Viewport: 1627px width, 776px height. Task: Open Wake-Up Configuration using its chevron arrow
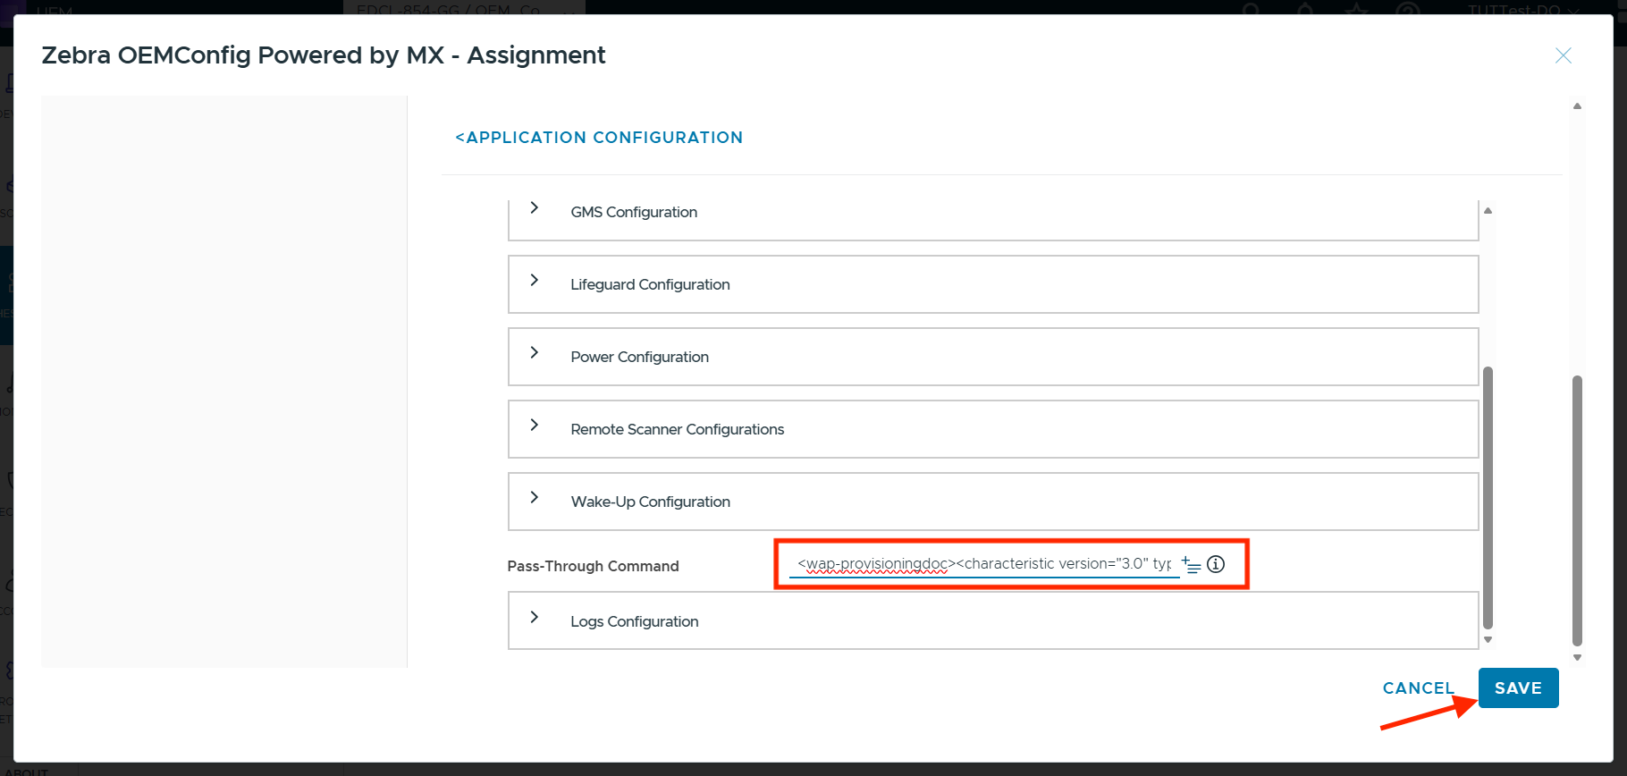point(535,497)
